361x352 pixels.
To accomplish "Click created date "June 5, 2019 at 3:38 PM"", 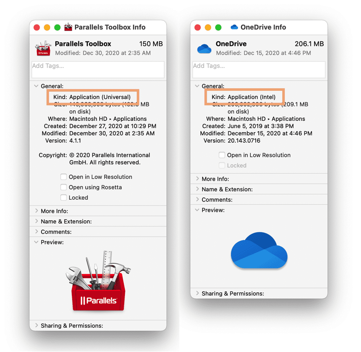I will coord(261,126).
